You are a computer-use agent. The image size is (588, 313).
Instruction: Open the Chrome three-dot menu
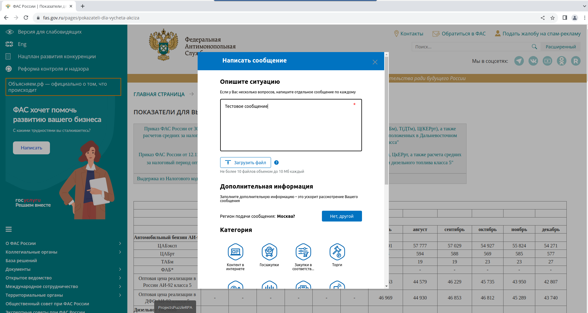point(584,18)
